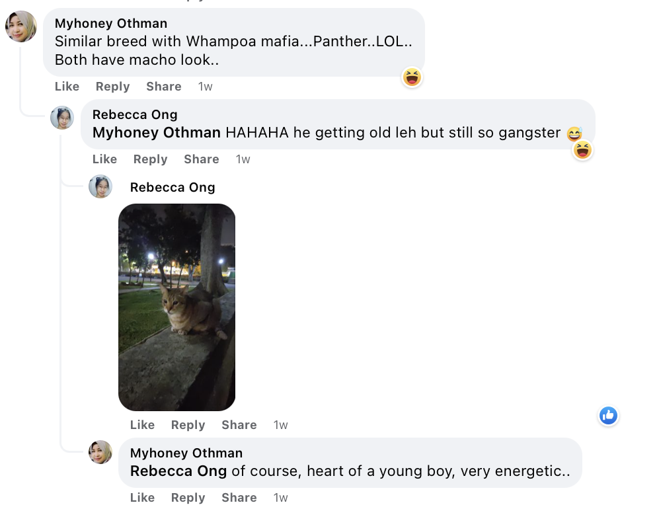Viewport: 661px width, 509px height.
Task: Select the blue thumbs-up reaction icon
Action: coord(608,416)
